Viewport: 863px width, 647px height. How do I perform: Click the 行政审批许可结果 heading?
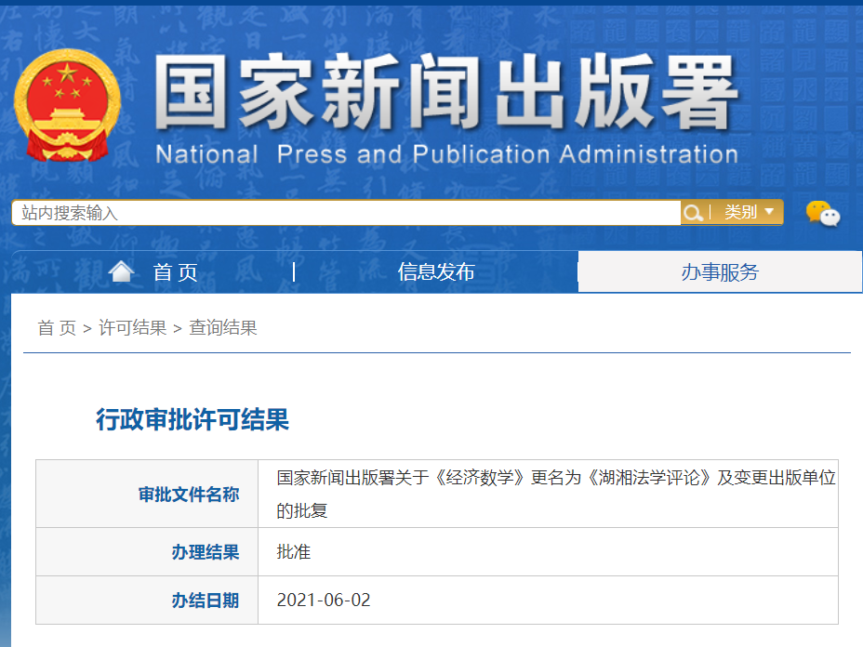coord(193,419)
